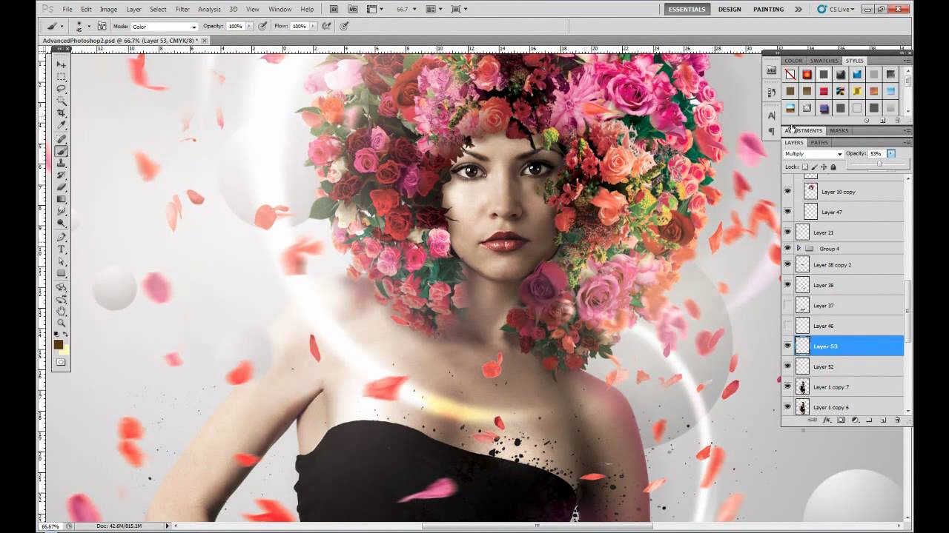The height and width of the screenshot is (533, 949).
Task: Click the foreground color swatch
Action: tap(59, 344)
